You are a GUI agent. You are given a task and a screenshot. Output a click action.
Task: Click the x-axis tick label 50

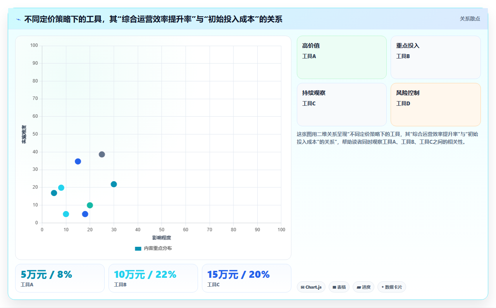pos(162,230)
